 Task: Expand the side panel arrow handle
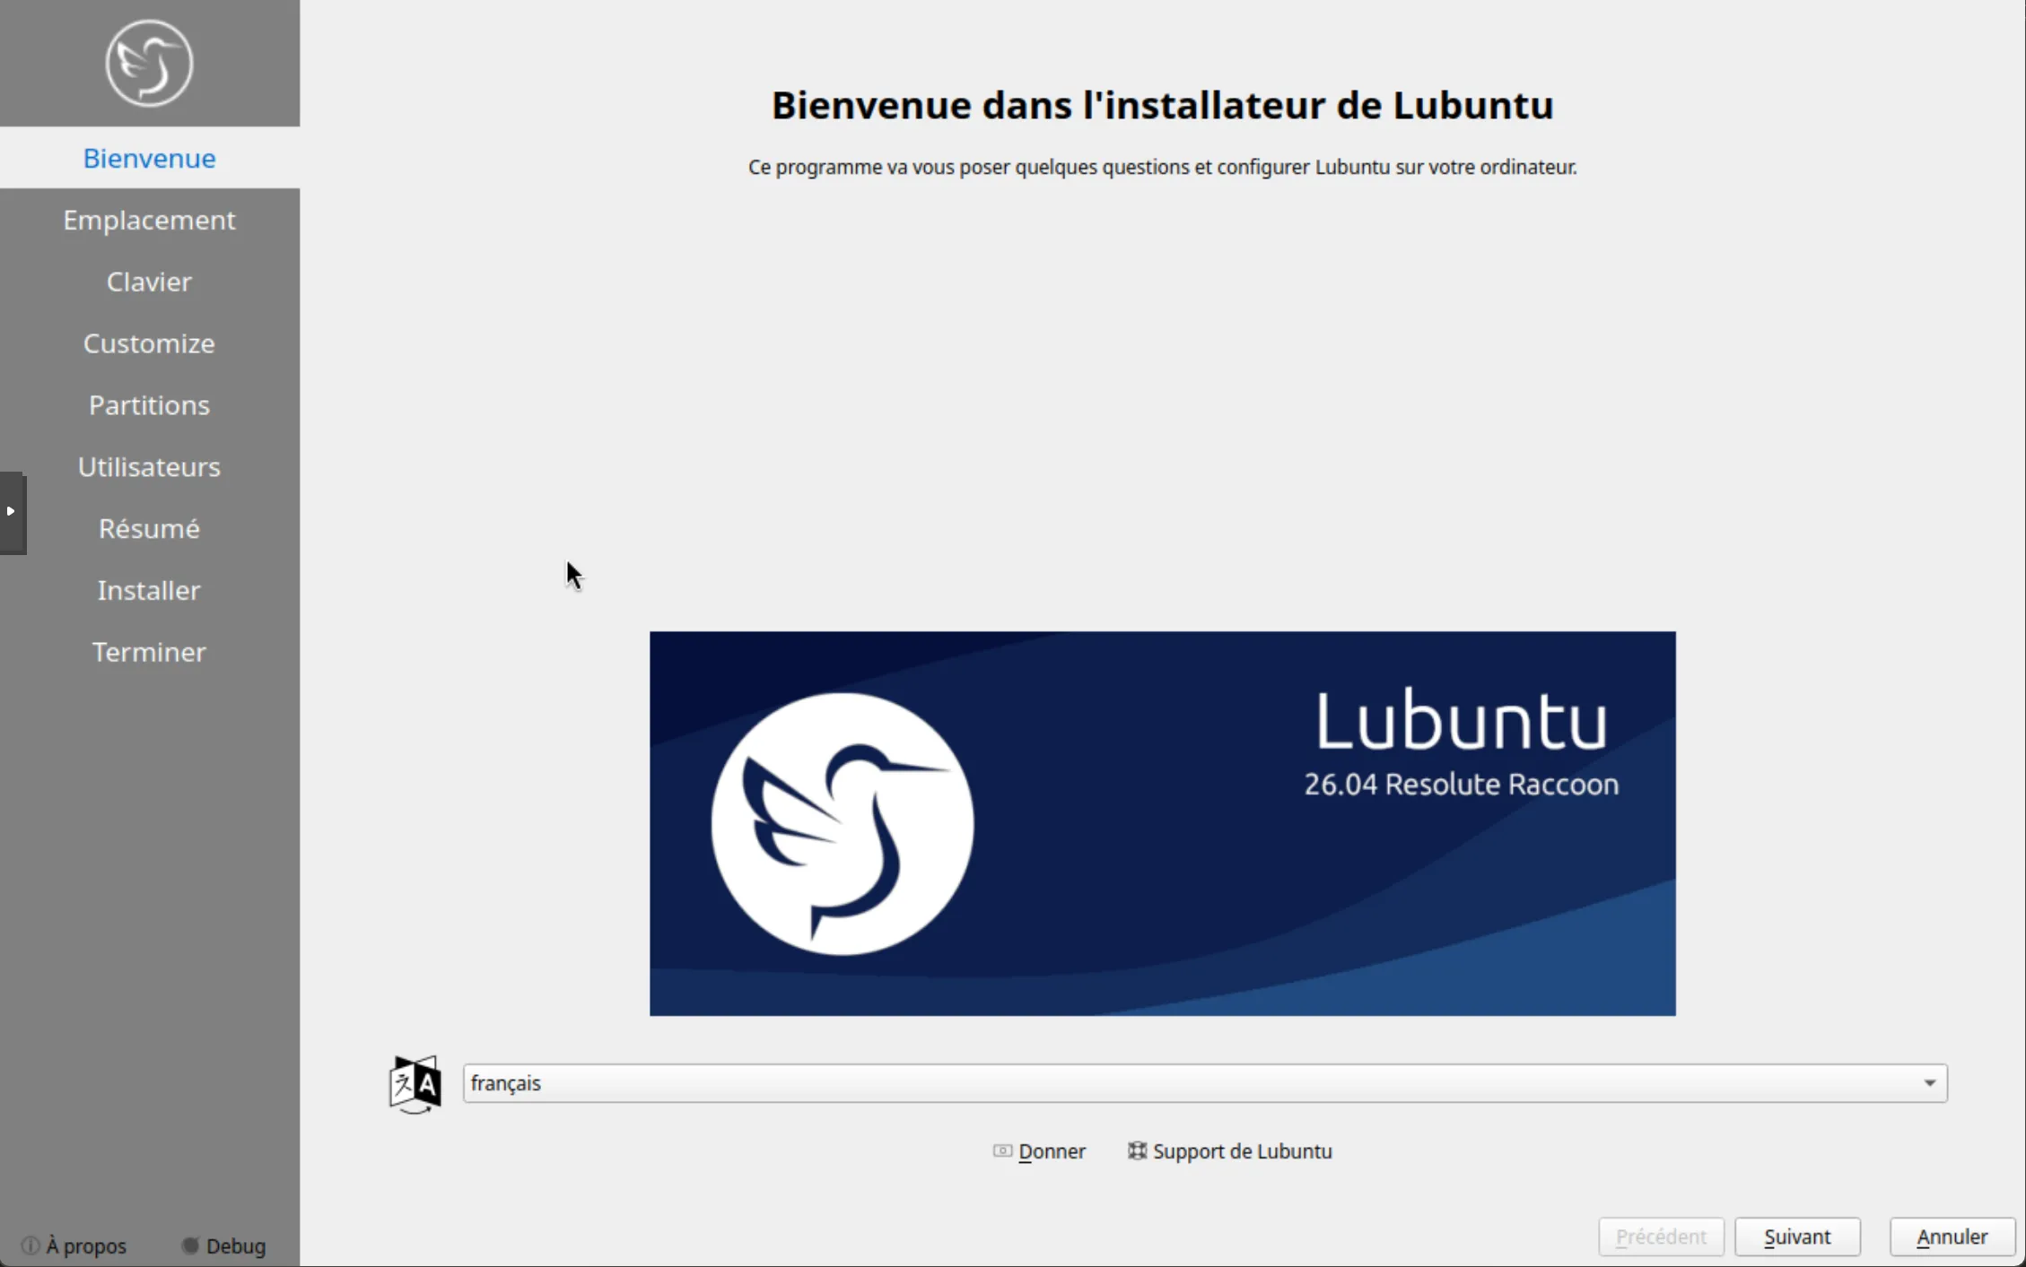12,512
